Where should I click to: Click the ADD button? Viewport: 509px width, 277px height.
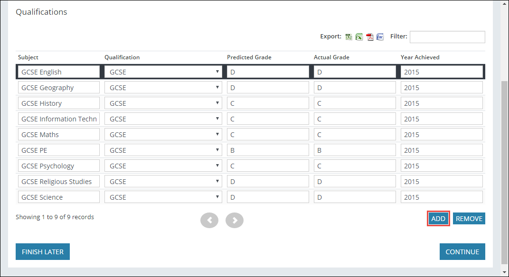point(438,218)
